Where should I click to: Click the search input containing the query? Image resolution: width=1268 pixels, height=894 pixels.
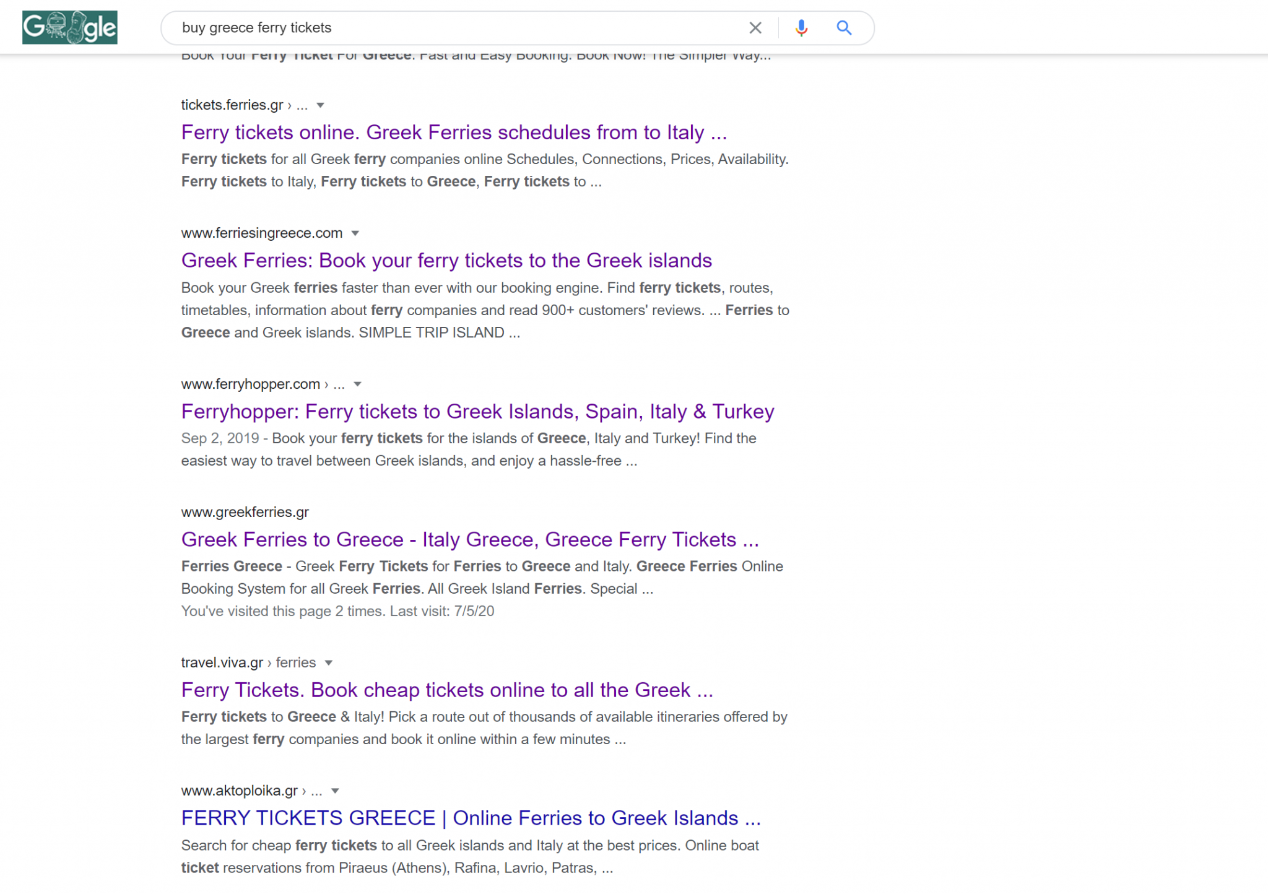point(433,27)
